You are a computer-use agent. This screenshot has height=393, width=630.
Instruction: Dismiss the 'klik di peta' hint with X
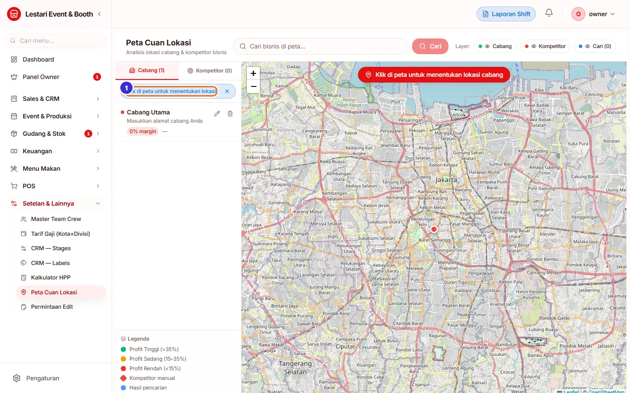point(227,91)
